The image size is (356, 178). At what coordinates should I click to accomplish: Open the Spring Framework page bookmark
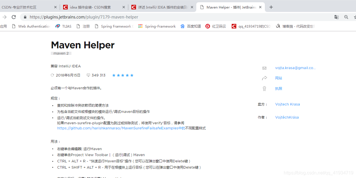(x=113, y=26)
